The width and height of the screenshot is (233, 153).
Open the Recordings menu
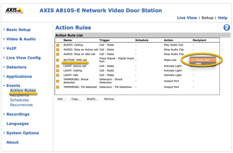(18, 114)
